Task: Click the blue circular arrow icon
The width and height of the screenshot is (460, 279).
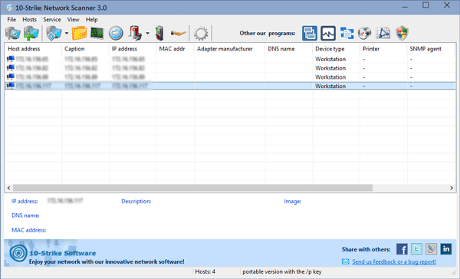Action: [116, 33]
